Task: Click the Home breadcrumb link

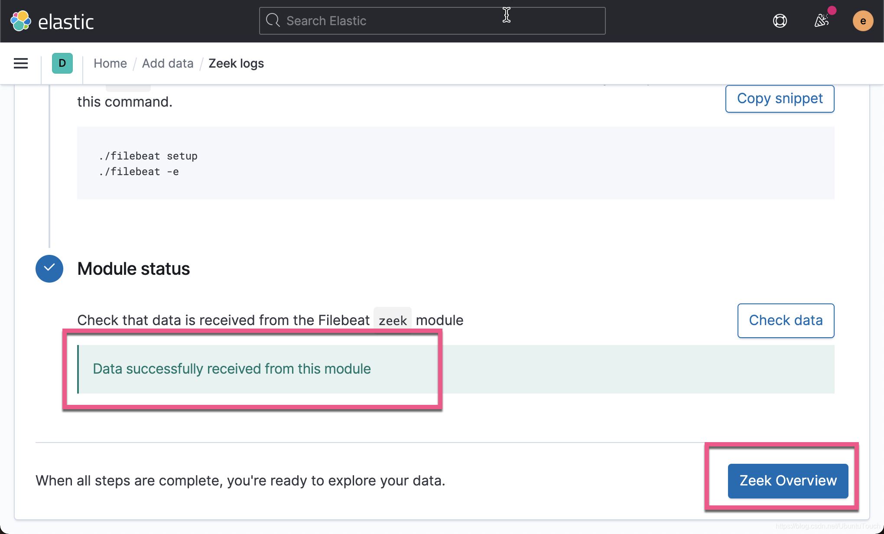Action: (110, 63)
